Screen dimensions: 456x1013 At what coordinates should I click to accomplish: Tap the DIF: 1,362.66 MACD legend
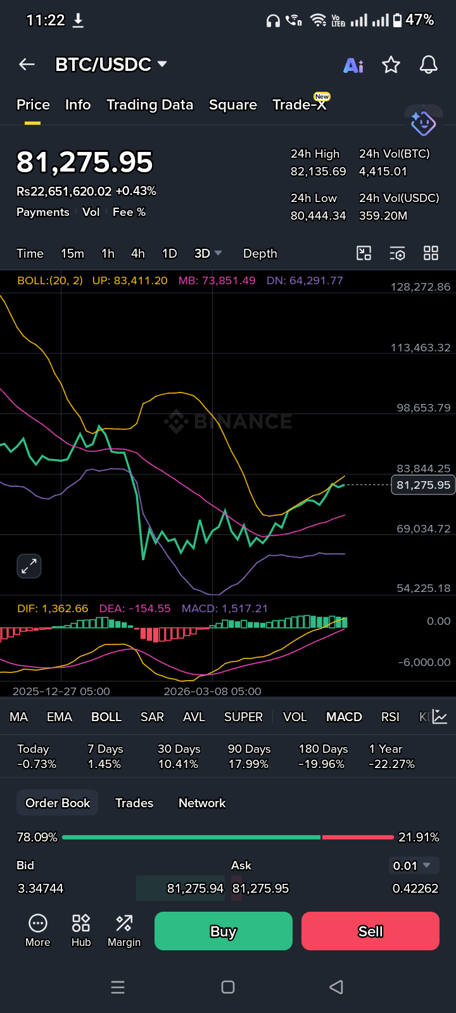click(x=53, y=608)
